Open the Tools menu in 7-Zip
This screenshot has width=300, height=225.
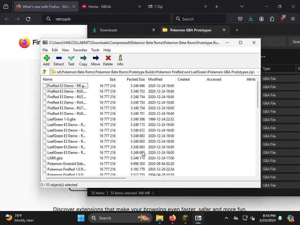95,50
